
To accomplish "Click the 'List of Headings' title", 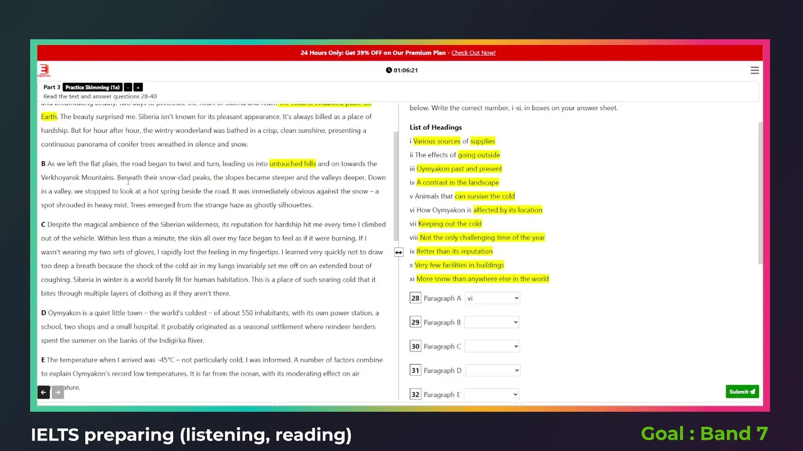I will 435,127.
